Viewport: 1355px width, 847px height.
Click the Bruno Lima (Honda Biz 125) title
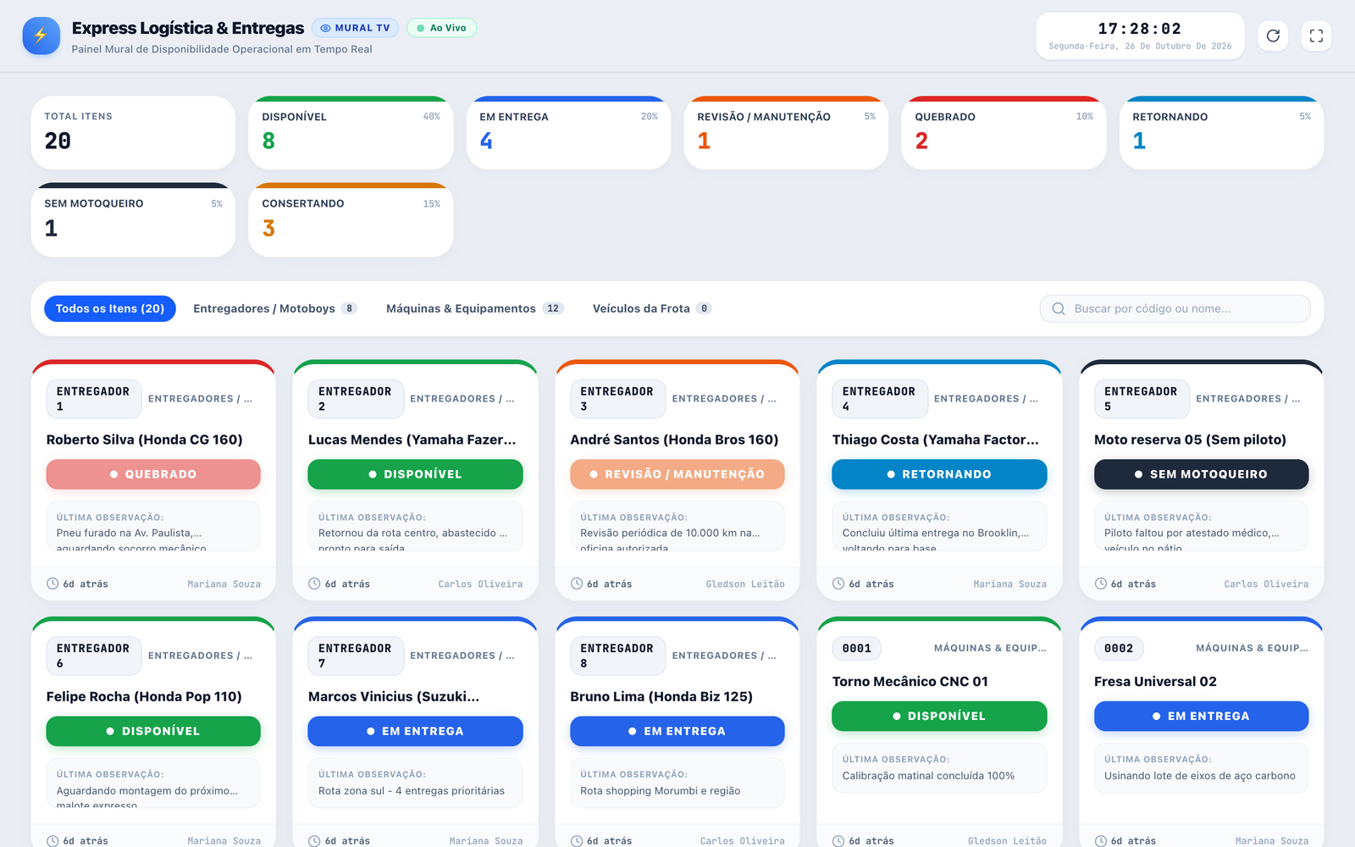click(661, 696)
